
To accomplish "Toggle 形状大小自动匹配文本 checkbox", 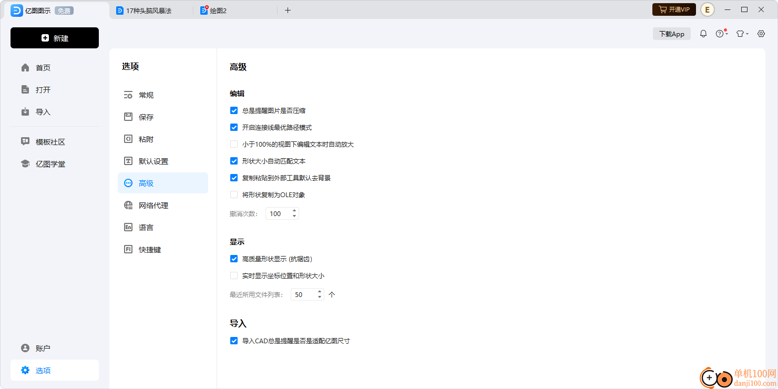I will pyautogui.click(x=234, y=161).
